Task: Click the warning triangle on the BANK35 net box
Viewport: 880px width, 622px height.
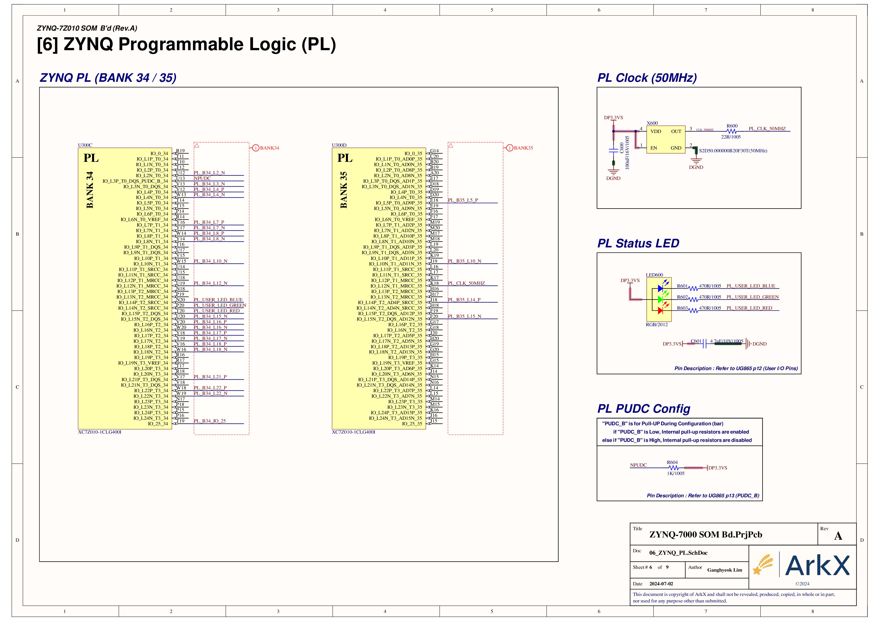Action: [450, 145]
